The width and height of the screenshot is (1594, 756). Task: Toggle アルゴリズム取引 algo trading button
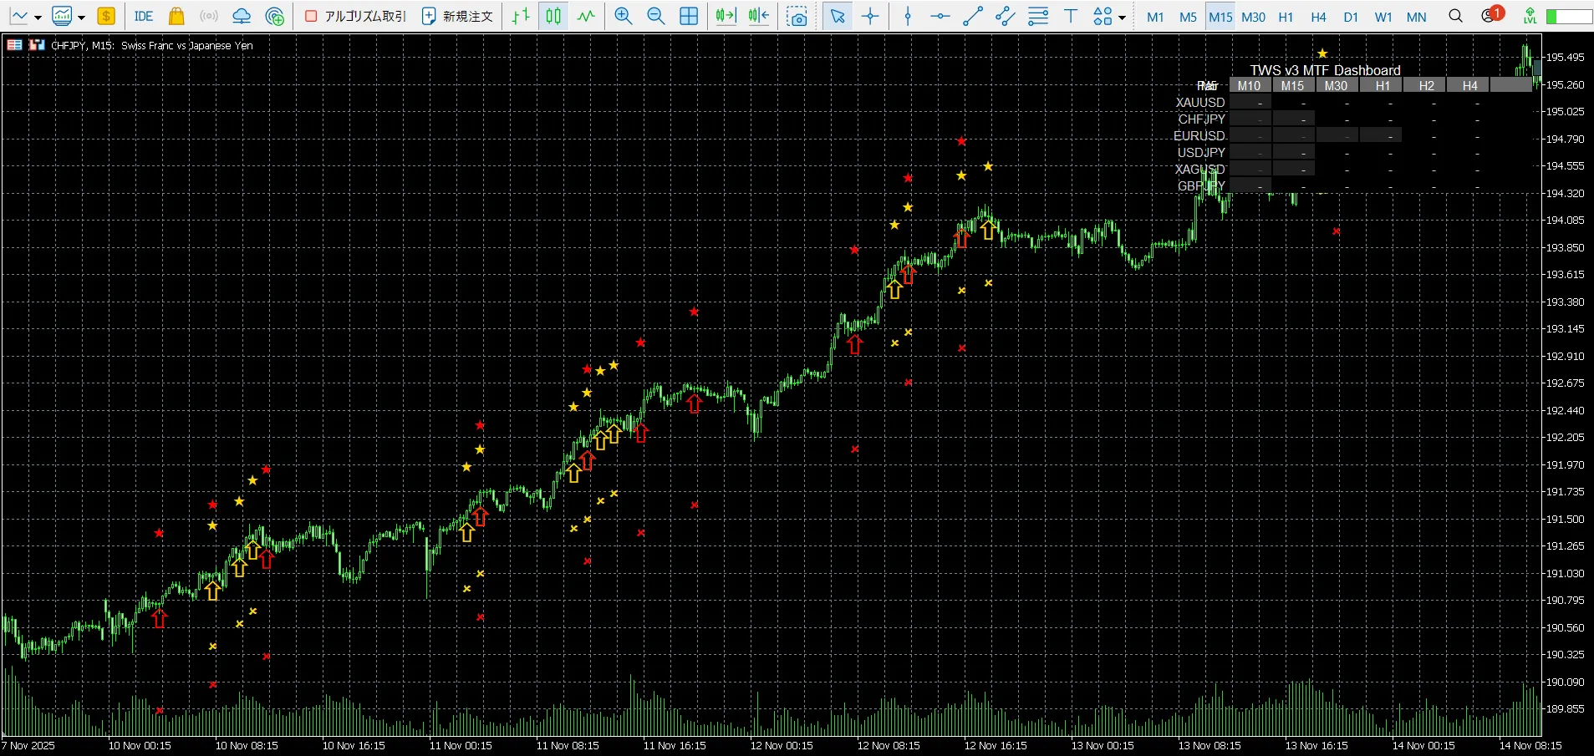pyautogui.click(x=355, y=16)
